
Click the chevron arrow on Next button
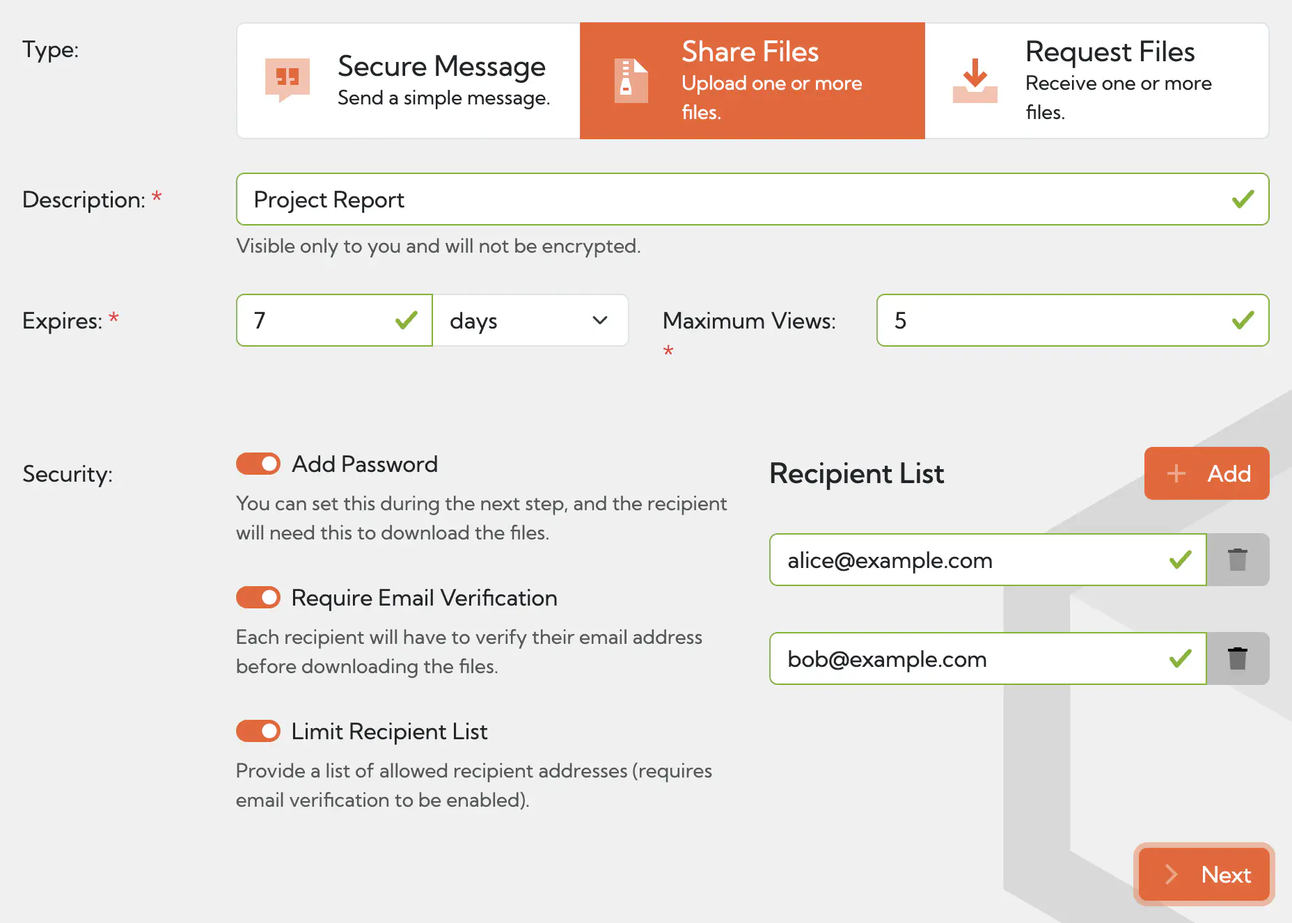[x=1172, y=874]
